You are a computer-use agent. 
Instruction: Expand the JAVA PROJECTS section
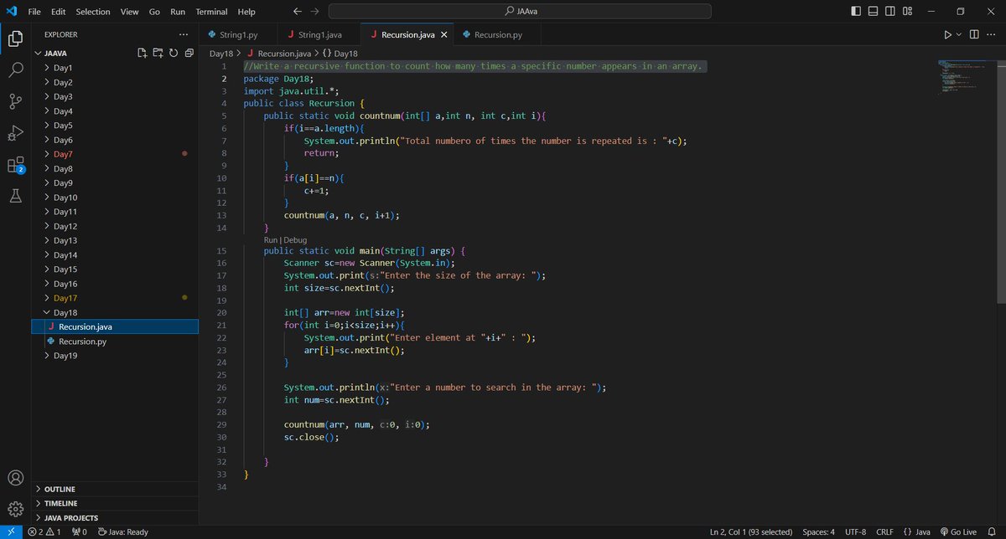(115, 518)
